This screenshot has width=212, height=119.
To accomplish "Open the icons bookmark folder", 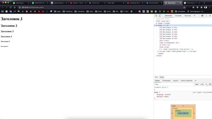I will click(107, 12).
